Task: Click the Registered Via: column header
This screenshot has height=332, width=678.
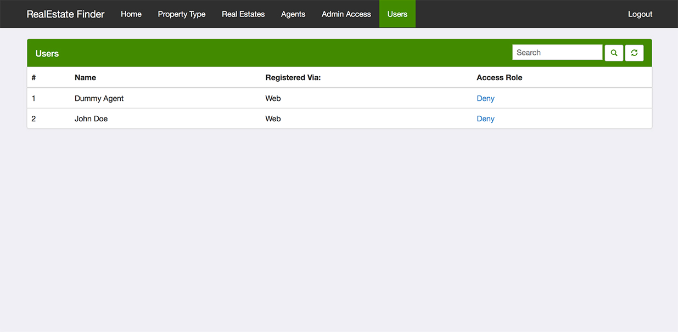Action: coord(293,77)
